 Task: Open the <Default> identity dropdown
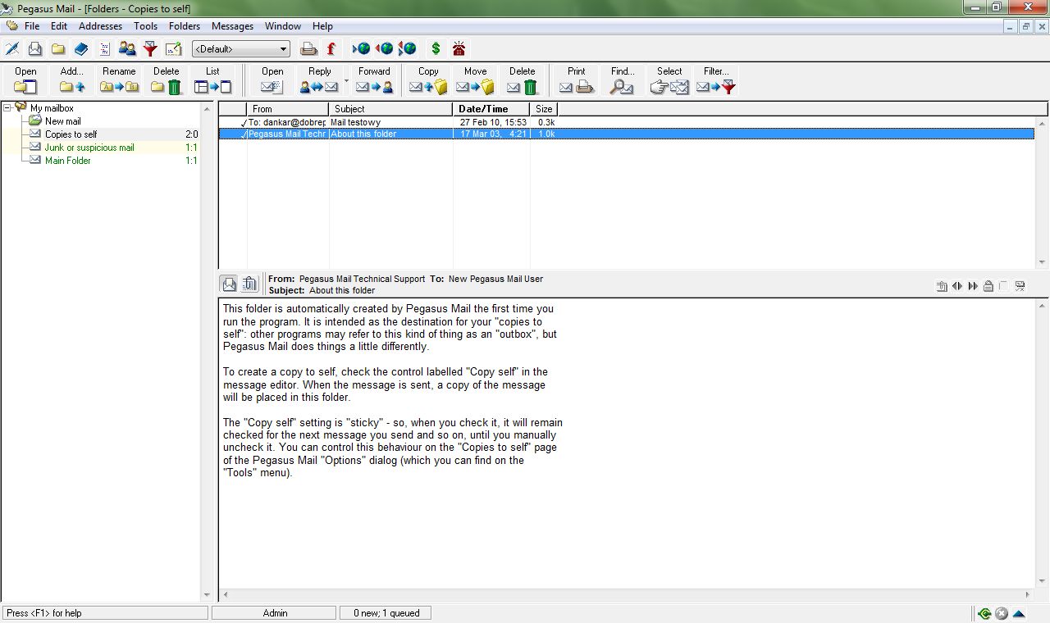point(240,49)
